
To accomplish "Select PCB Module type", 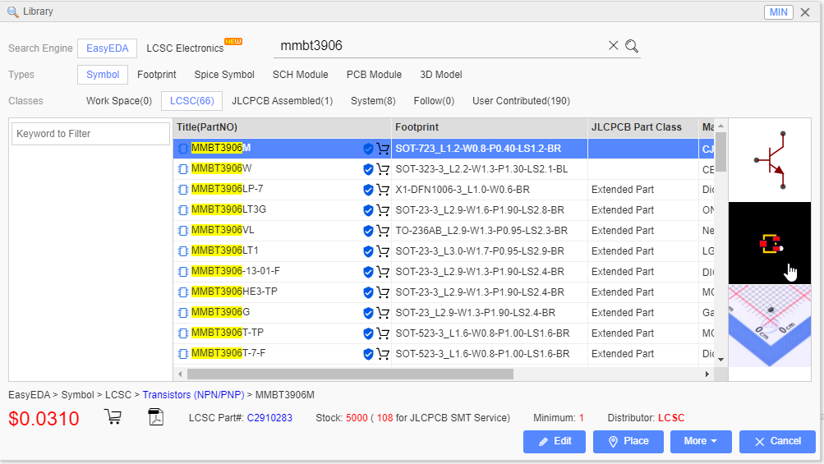I will click(374, 75).
